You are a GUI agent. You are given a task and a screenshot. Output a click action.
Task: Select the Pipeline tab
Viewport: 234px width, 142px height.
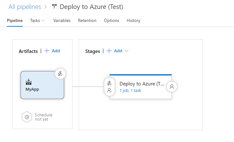coord(15,20)
